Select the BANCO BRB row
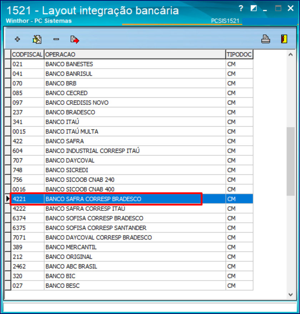The height and width of the screenshot is (314, 300). [129, 83]
